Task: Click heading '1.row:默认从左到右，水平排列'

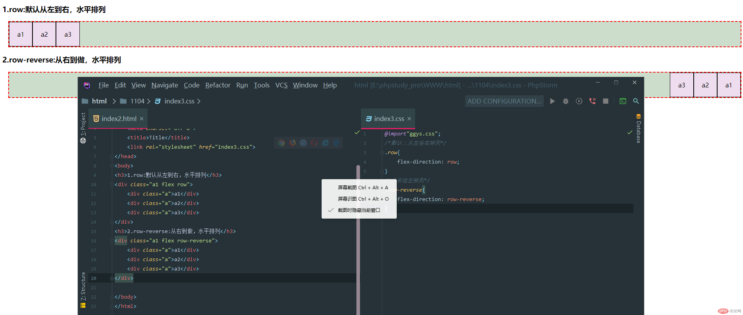Action: 54,9
